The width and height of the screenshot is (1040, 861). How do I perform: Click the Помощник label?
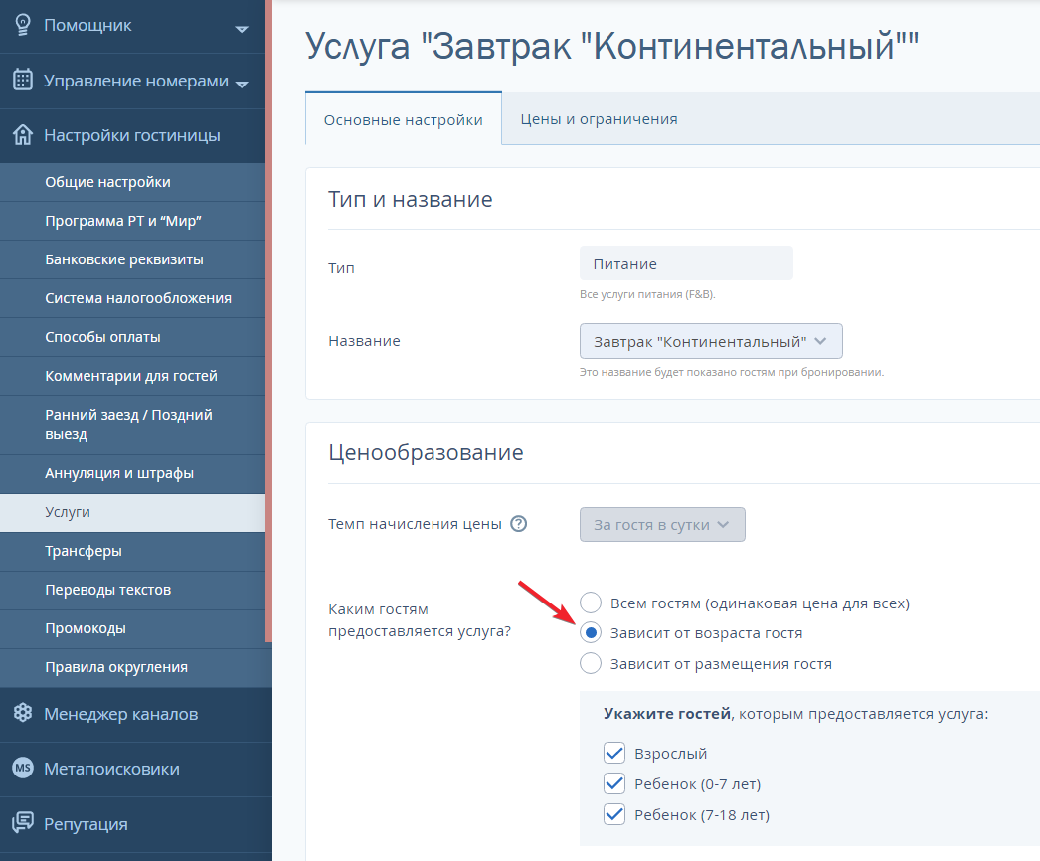(x=87, y=25)
